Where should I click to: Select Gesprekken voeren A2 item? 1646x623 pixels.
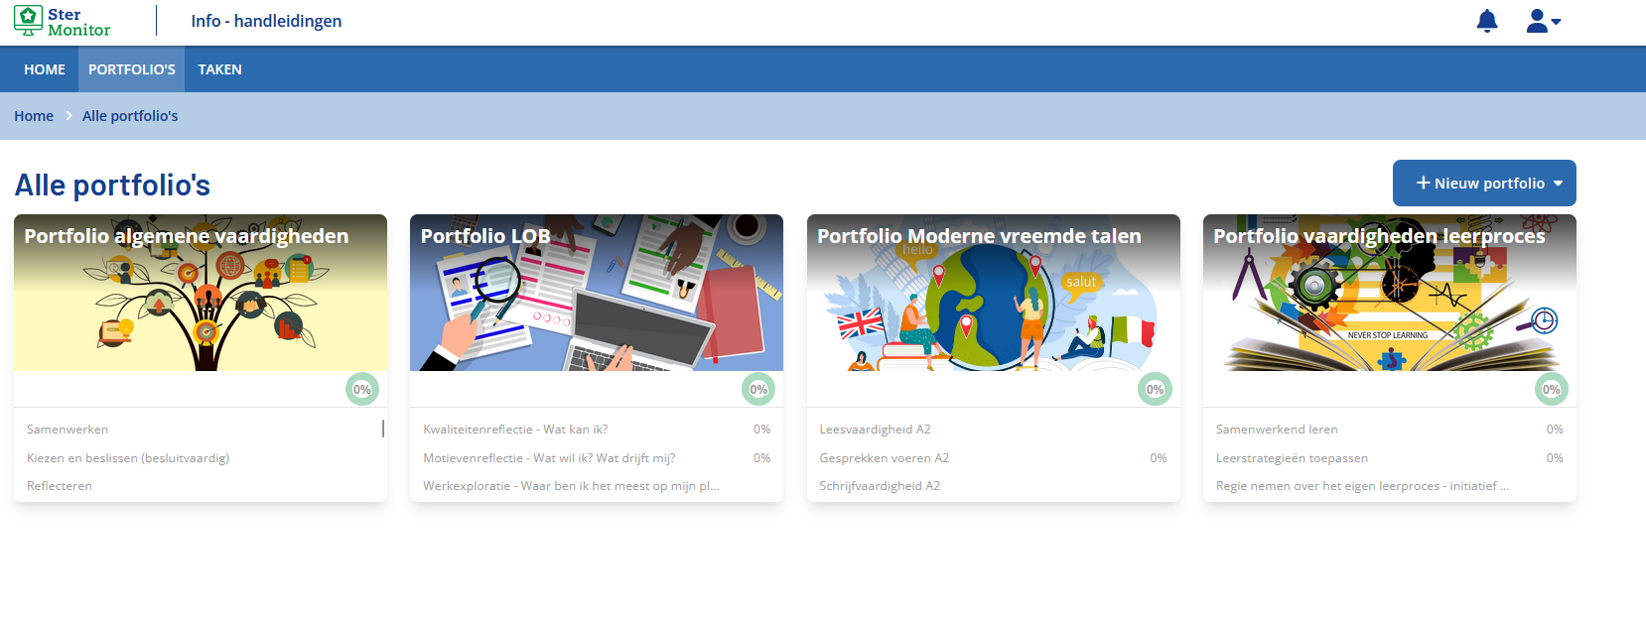[884, 457]
